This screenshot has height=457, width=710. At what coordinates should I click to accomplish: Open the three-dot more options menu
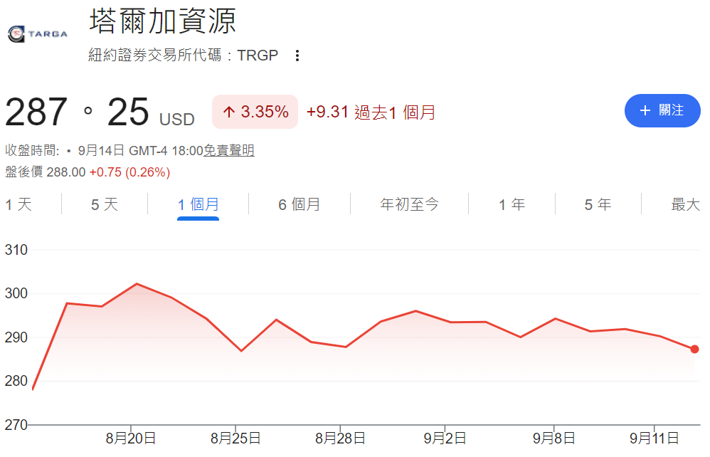pos(297,56)
